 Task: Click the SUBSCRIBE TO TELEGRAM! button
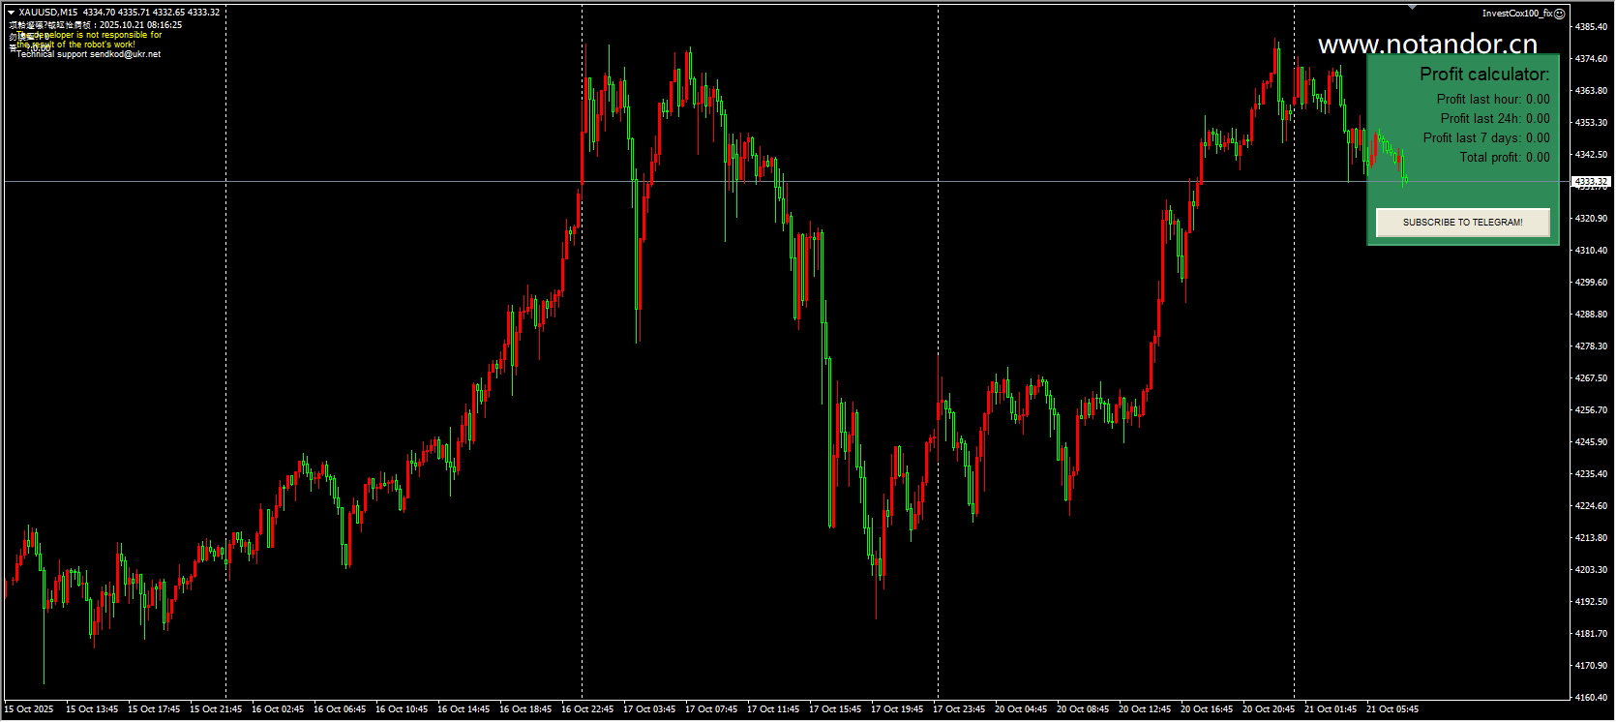1462,223
